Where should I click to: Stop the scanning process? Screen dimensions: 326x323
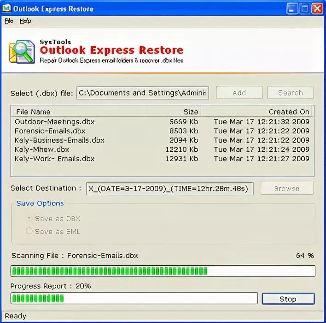point(288,299)
